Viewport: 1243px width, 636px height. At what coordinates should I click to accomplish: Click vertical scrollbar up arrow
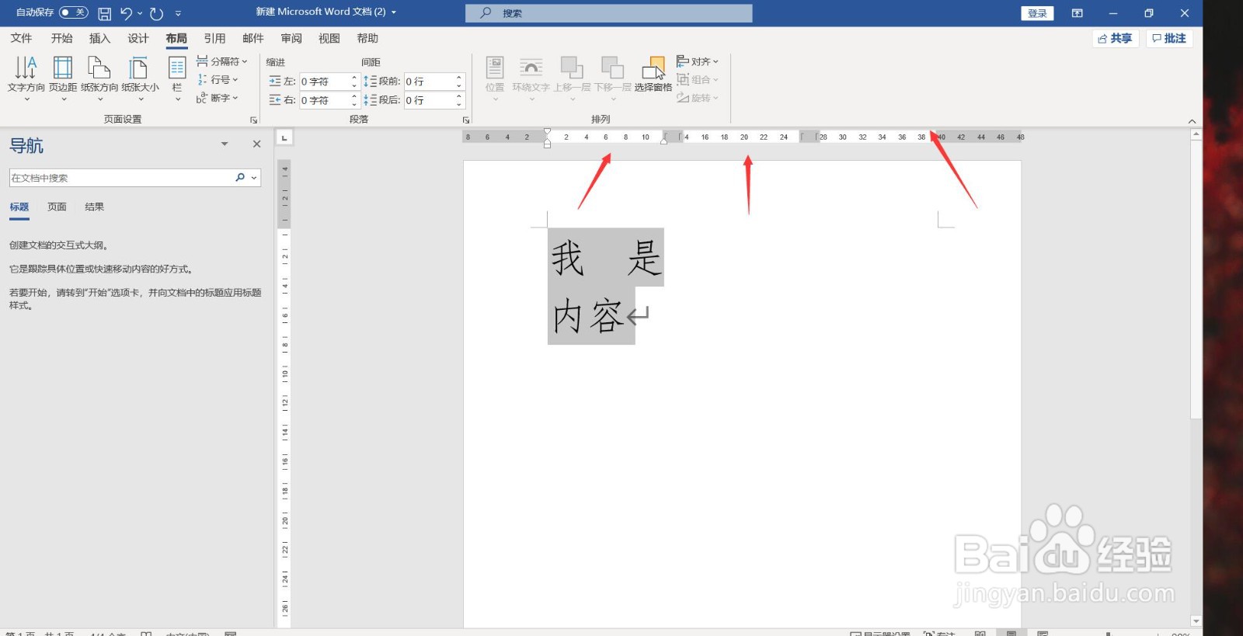1196,134
